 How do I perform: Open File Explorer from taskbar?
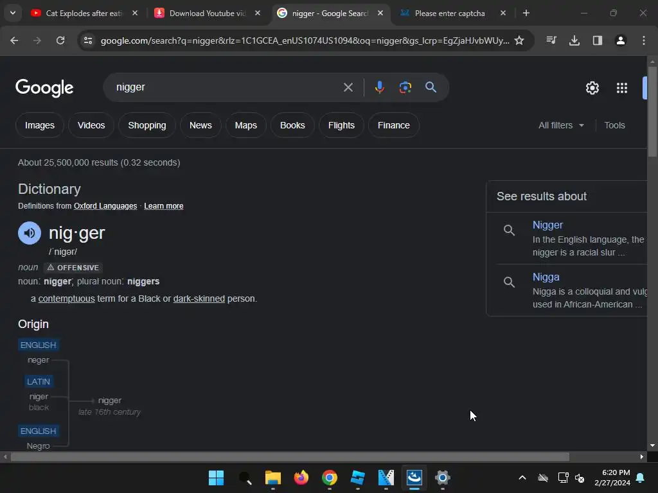tap(272, 478)
